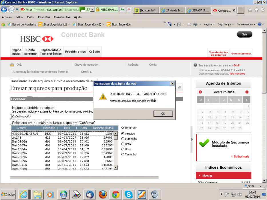Launch Firefox from the taskbar
The width and height of the screenshot is (267, 200).
103,194
